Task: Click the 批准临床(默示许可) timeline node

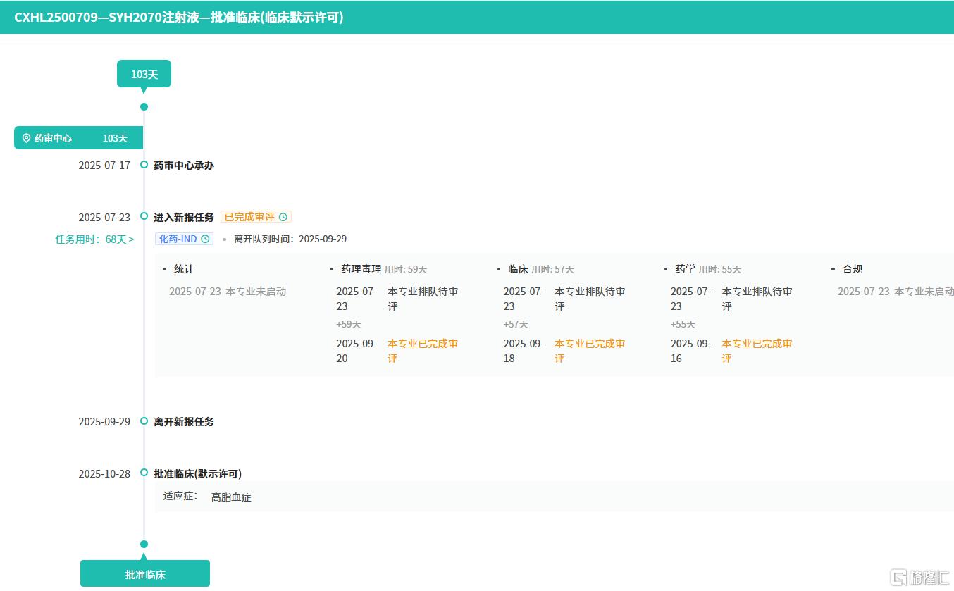Action: 144,473
